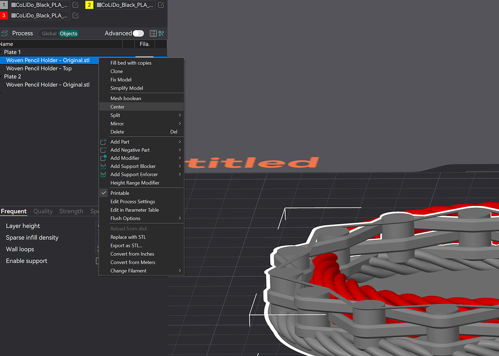Image resolution: width=499 pixels, height=356 pixels.
Task: Click the Process layers icon
Action: [x=4, y=33]
